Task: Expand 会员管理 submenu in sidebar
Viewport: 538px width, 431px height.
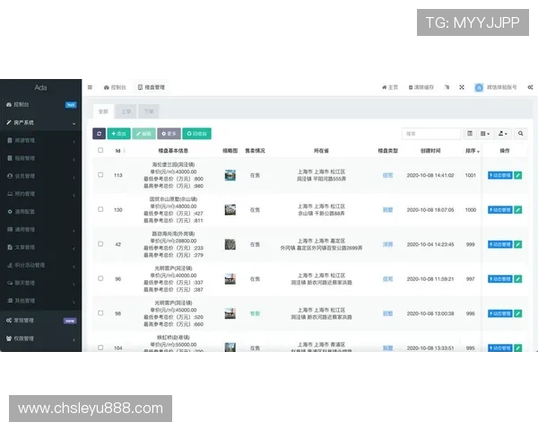Action: tap(41, 176)
